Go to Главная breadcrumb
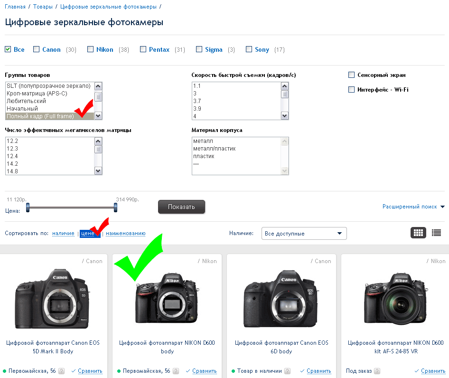449x378 pixels. [x=15, y=7]
